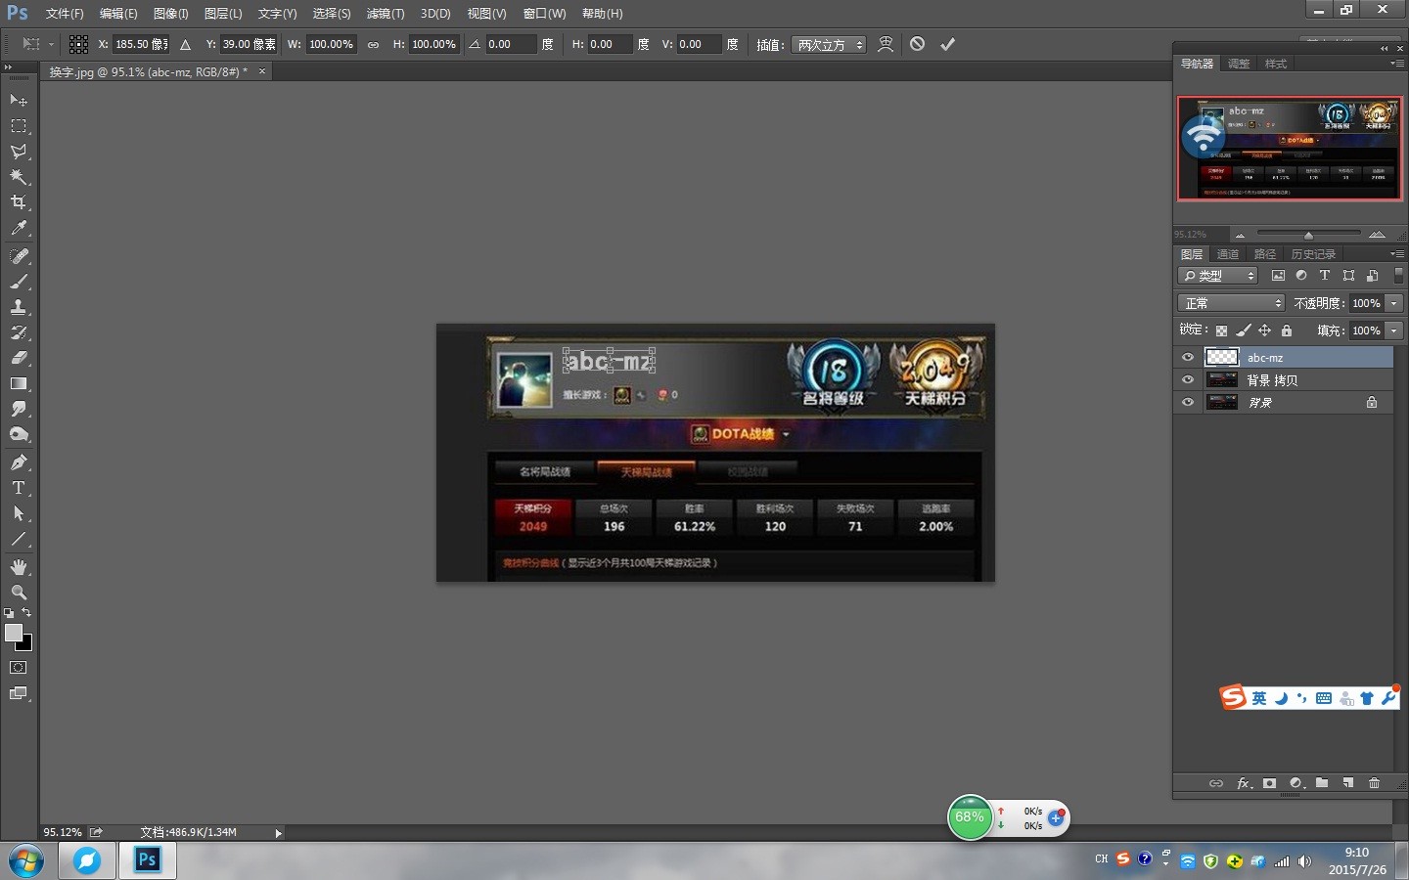The image size is (1409, 880).
Task: Click the screen mode icon in toolbox
Action: 19,693
